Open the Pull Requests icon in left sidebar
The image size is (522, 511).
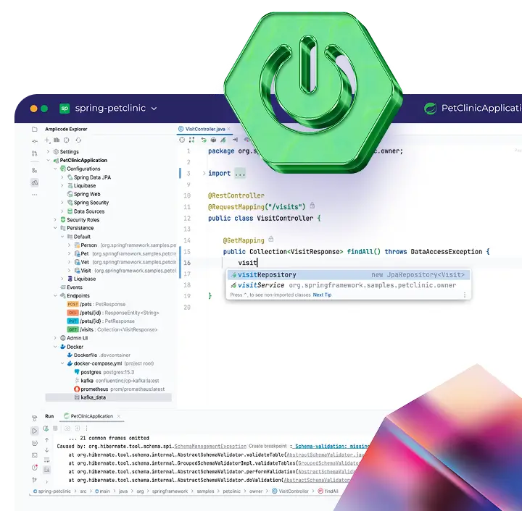[x=34, y=153]
